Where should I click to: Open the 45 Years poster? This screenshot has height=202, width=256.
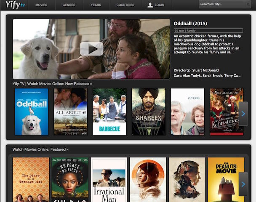(x=188, y=112)
